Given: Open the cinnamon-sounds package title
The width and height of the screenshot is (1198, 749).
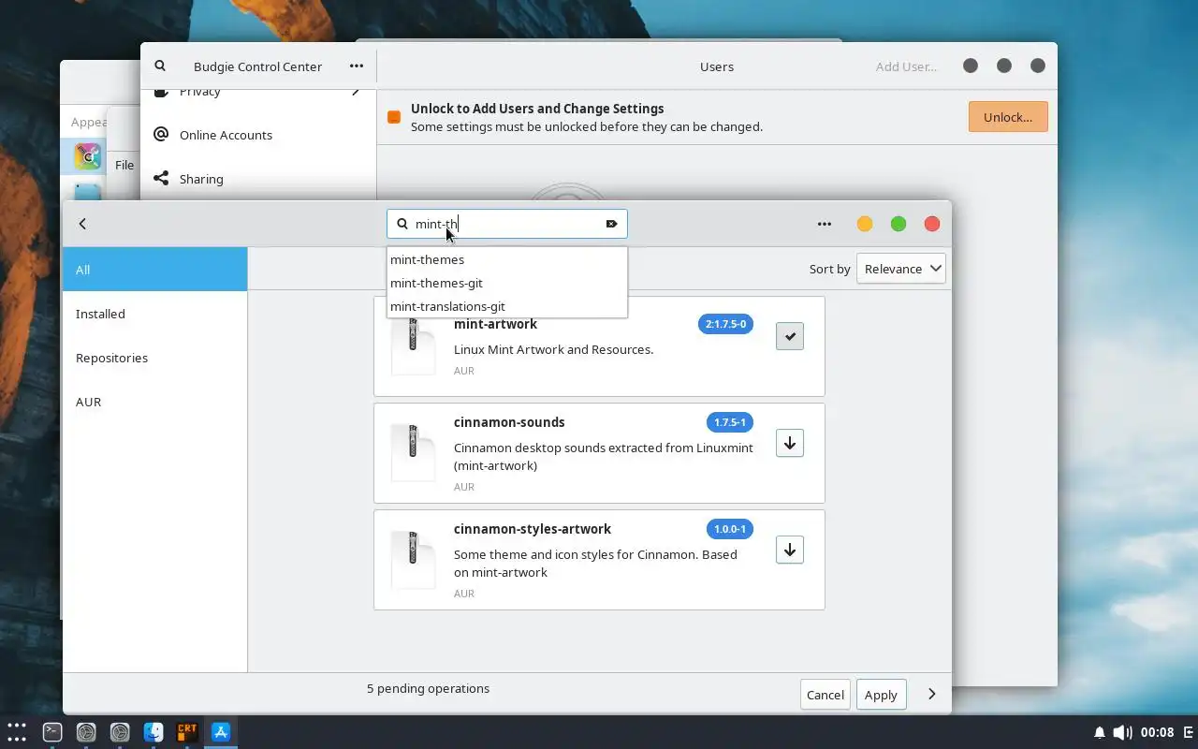Looking at the screenshot, I should pos(509,422).
